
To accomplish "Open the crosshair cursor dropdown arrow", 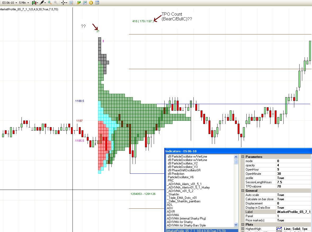I will [66, 3].
